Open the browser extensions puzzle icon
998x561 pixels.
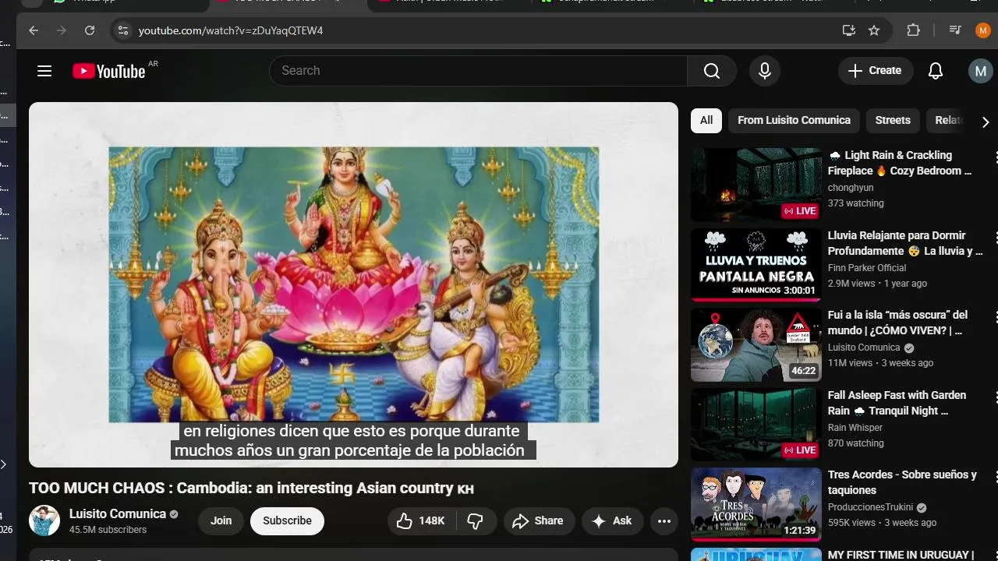913,30
